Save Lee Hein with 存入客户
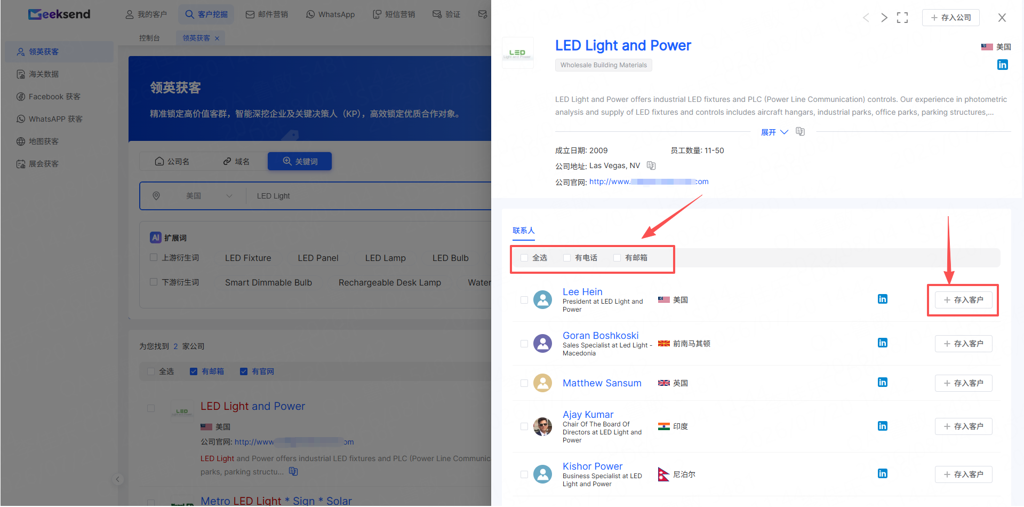The image size is (1024, 507). (x=963, y=300)
